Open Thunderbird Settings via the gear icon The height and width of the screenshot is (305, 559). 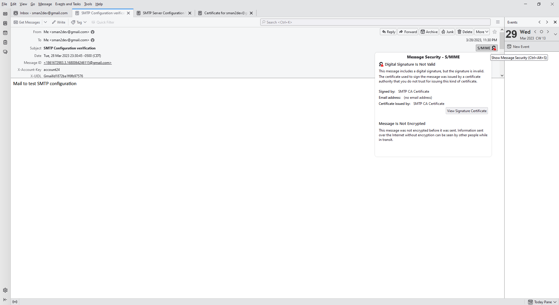(5, 290)
